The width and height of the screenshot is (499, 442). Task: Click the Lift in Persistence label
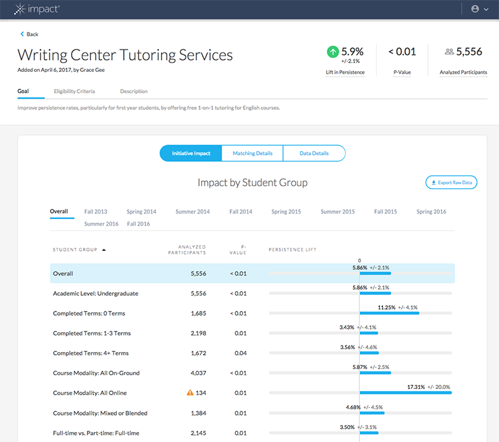[345, 72]
